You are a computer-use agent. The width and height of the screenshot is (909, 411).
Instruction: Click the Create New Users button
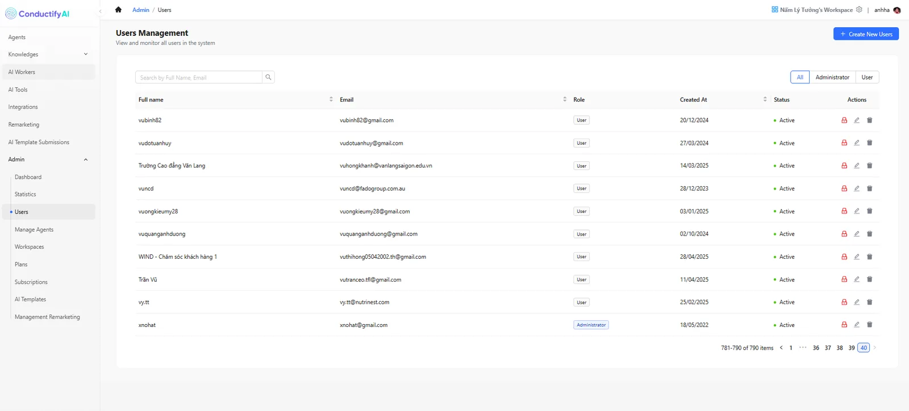pos(866,34)
